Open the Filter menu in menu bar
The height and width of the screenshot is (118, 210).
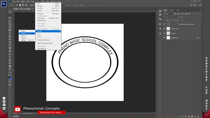[x=43, y=1]
